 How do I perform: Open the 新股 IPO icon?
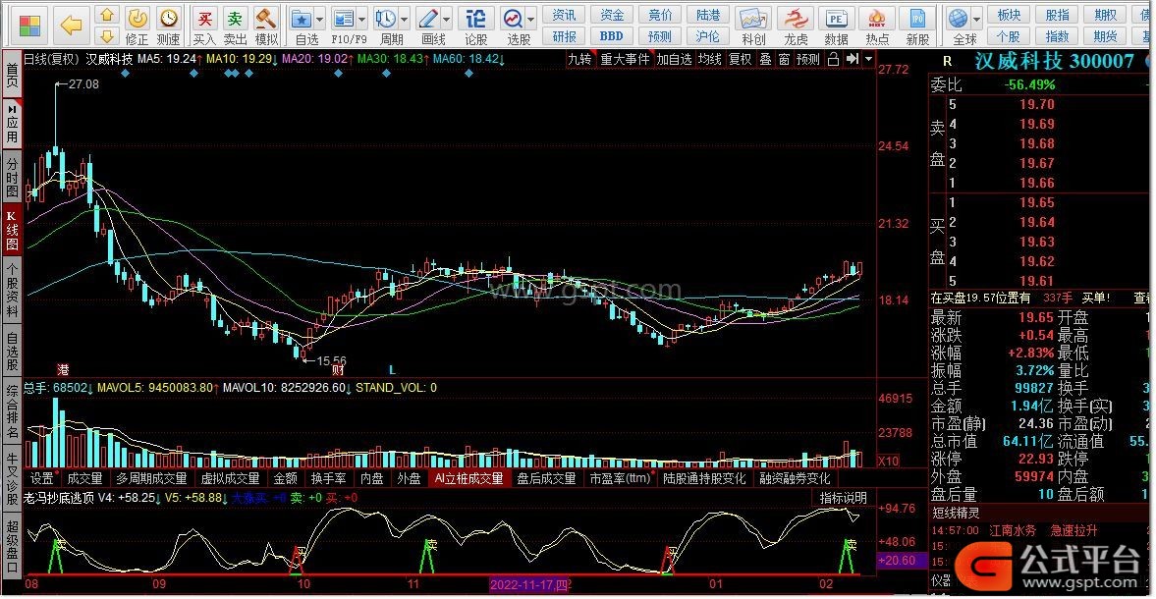pos(917,19)
